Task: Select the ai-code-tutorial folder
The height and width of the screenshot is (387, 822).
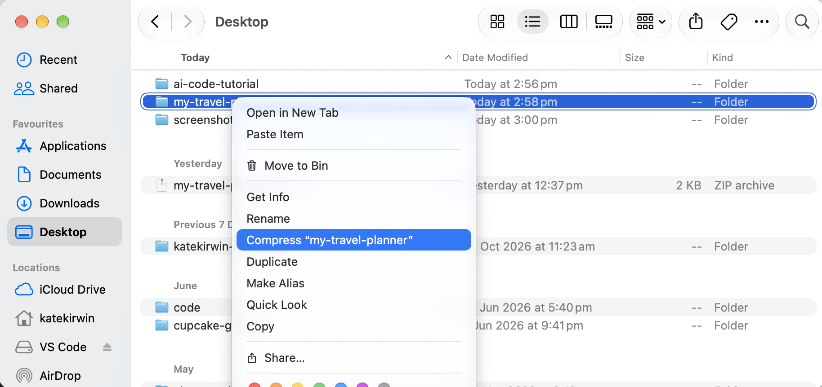Action: point(478,84)
